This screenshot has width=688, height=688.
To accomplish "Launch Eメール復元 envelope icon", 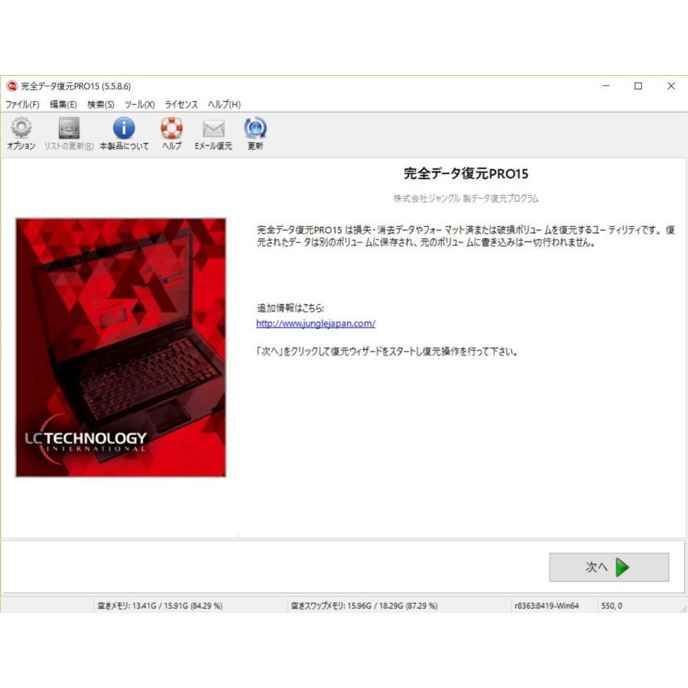I will click(213, 128).
